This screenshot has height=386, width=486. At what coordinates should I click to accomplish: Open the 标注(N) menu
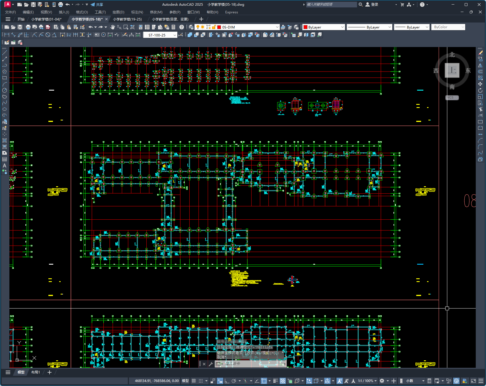pyautogui.click(x=137, y=12)
